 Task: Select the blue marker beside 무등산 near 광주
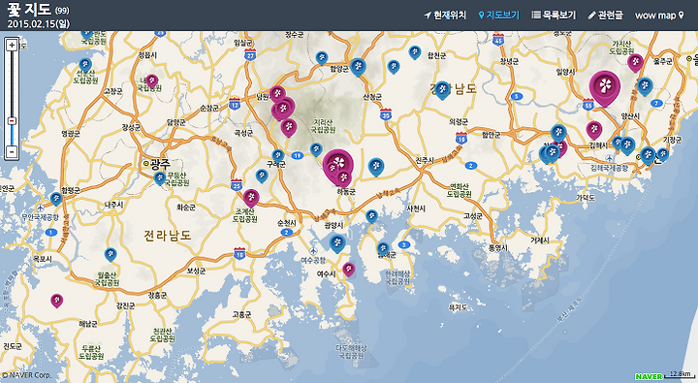pos(159,178)
